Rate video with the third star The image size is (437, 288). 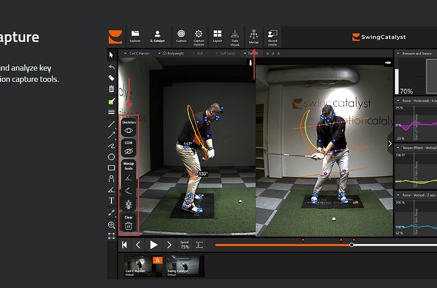click(279, 54)
